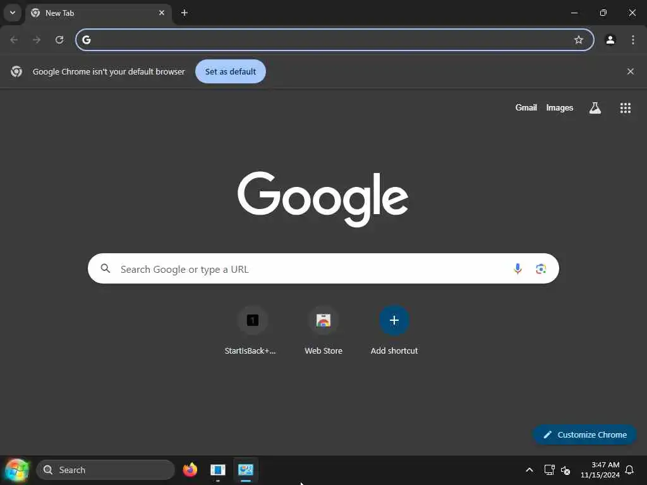Switch to the active monitor taskbar app
647x485 pixels.
tap(246, 470)
